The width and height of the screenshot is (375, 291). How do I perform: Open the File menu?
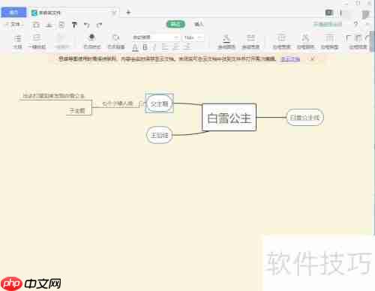(x=14, y=24)
